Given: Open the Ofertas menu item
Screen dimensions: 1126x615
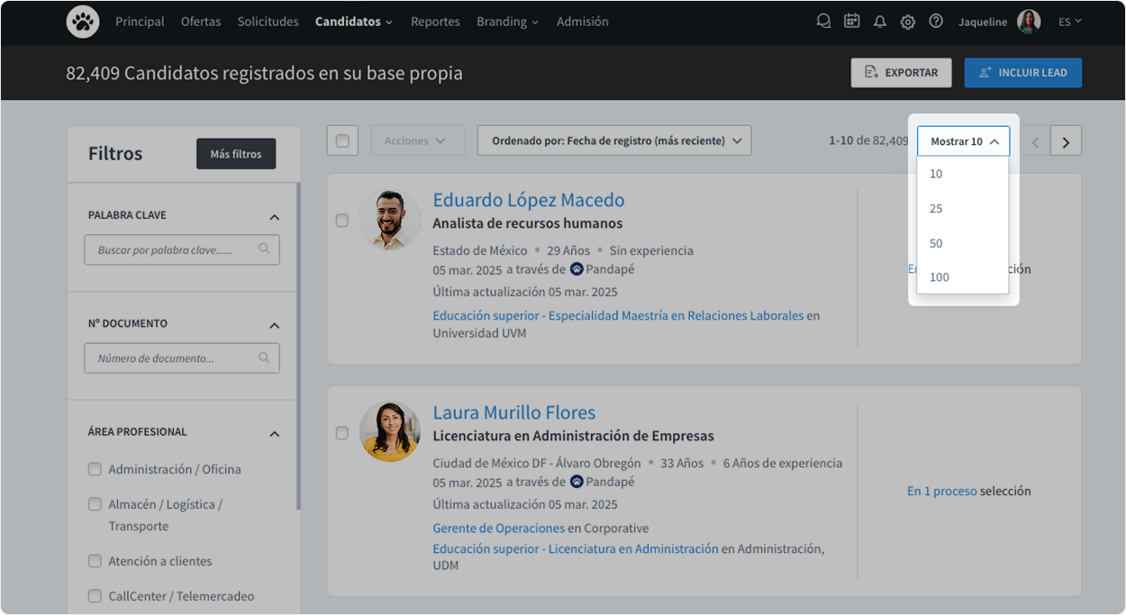Looking at the screenshot, I should coord(200,21).
